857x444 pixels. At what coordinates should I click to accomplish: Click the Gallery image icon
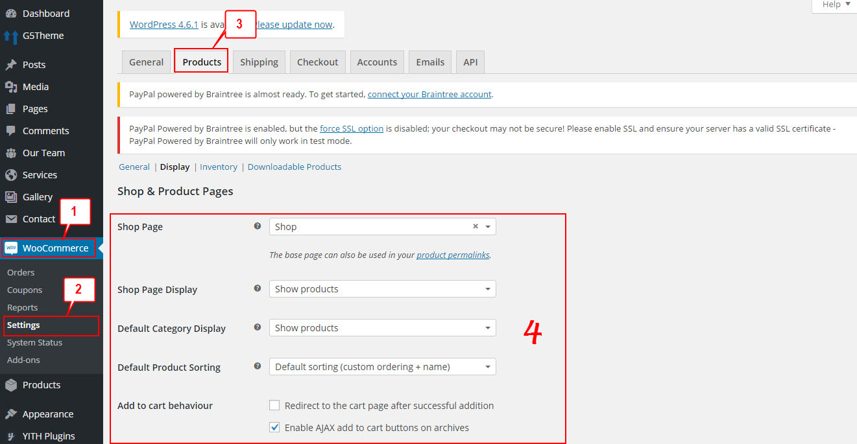click(x=10, y=197)
